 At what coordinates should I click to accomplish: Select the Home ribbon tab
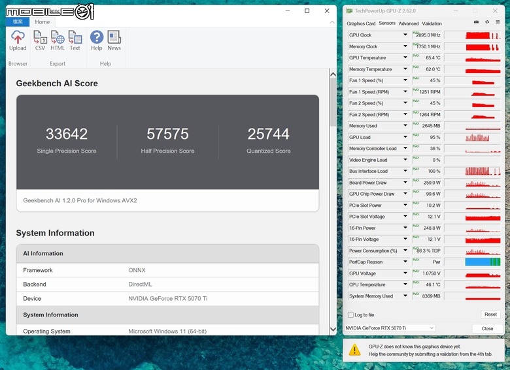click(42, 22)
